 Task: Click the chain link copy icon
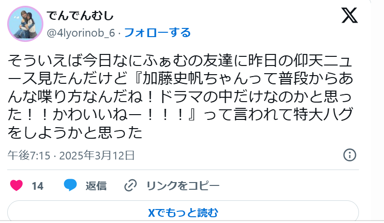tap(130, 185)
